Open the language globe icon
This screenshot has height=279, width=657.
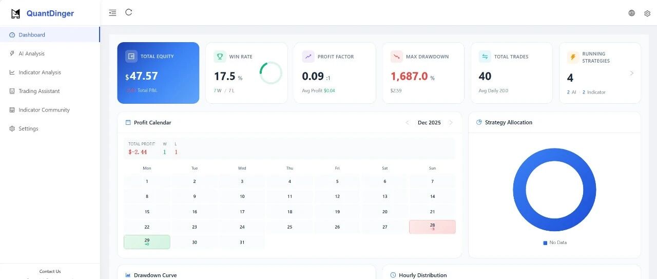coord(631,13)
